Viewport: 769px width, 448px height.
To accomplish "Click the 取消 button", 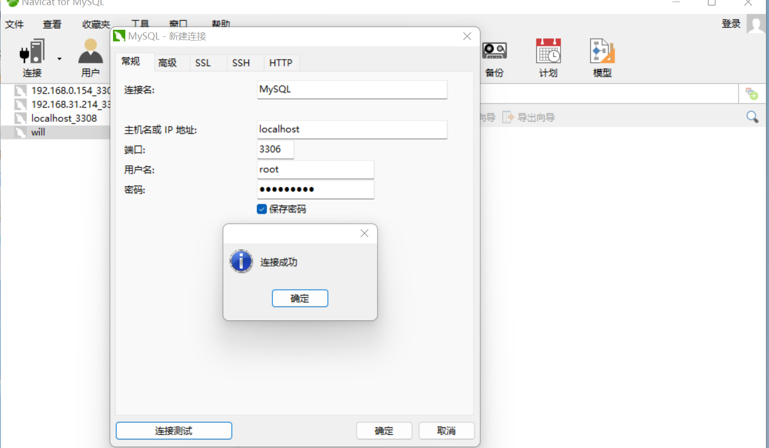I will 446,431.
